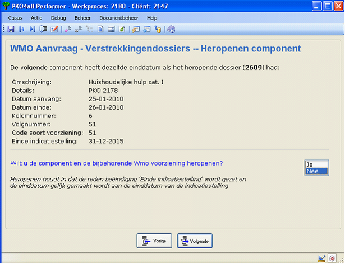Click the Volgende button
Screen dimensions: 345x264
pyautogui.click(x=195, y=241)
